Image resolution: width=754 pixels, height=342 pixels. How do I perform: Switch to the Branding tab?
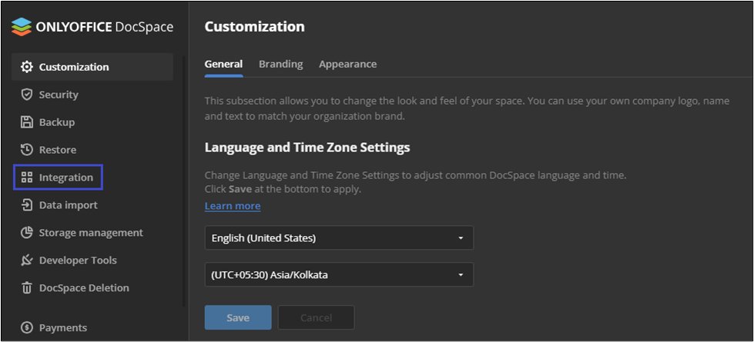[x=280, y=64]
